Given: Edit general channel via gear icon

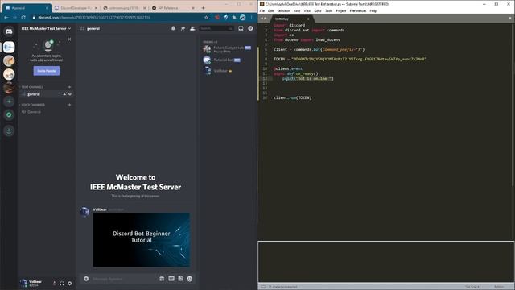Looking at the screenshot, I should [x=70, y=94].
